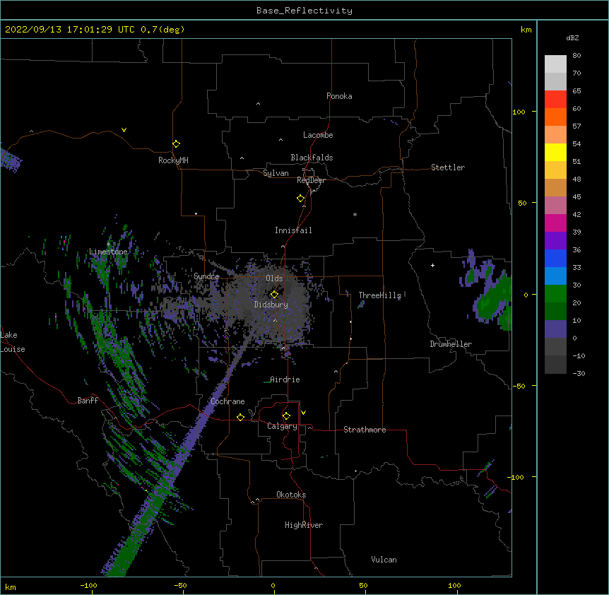Click the Blackfalds town label
This screenshot has height=595, width=609.
[x=312, y=158]
